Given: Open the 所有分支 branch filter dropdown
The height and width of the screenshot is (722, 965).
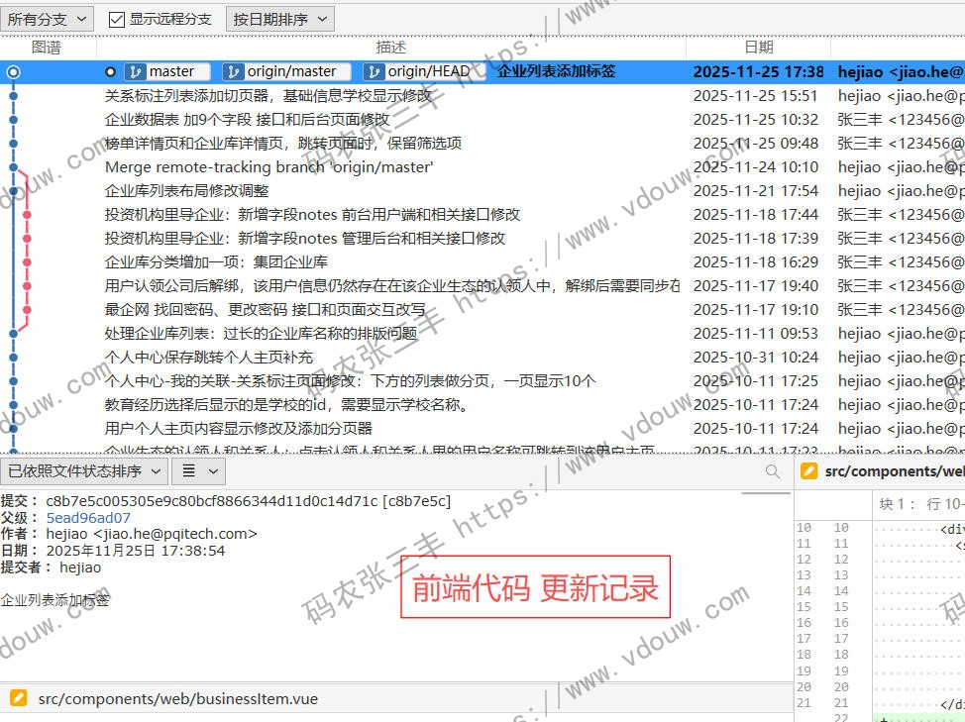Looking at the screenshot, I should pos(48,19).
